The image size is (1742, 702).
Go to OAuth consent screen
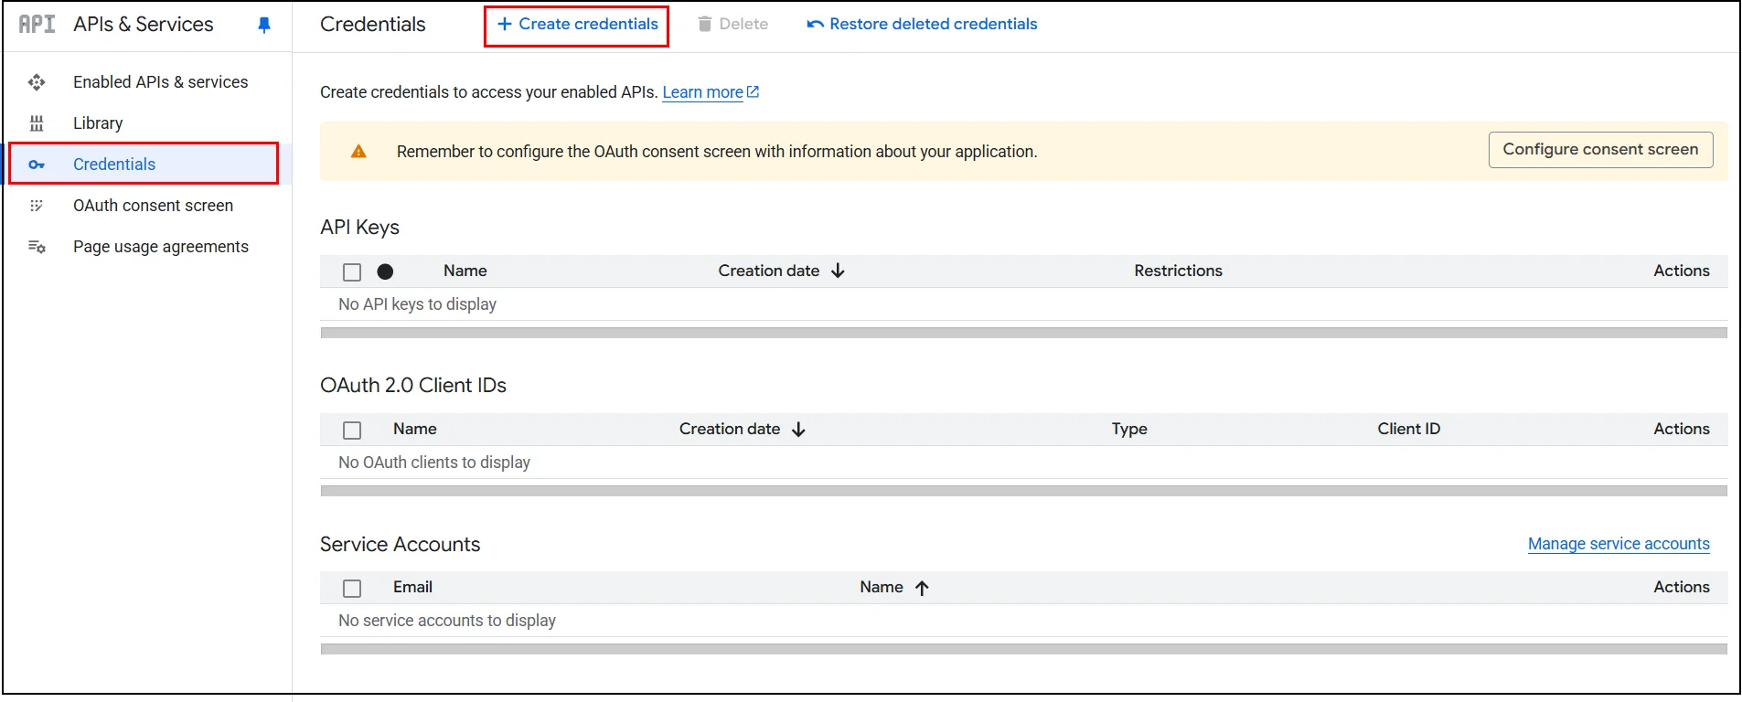(x=153, y=206)
